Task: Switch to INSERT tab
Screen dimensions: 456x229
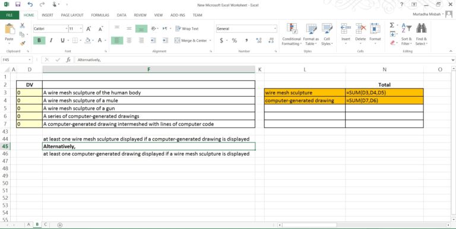Action: pos(47,15)
